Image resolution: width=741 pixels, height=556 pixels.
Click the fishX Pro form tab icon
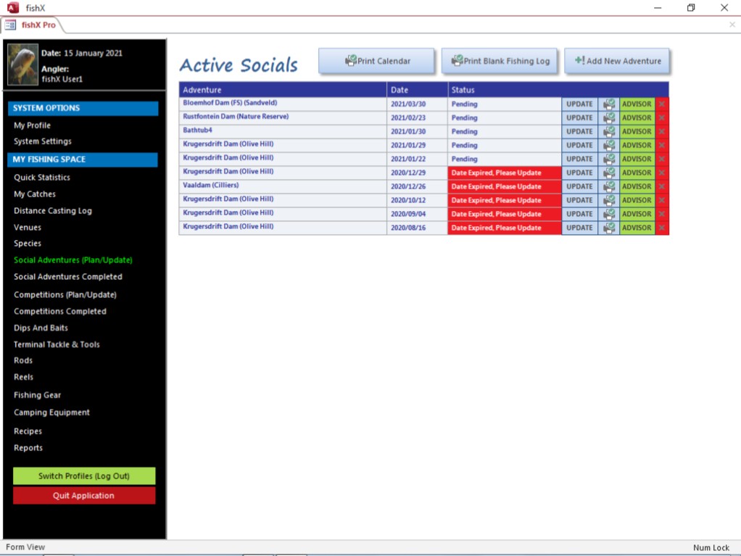tap(11, 25)
